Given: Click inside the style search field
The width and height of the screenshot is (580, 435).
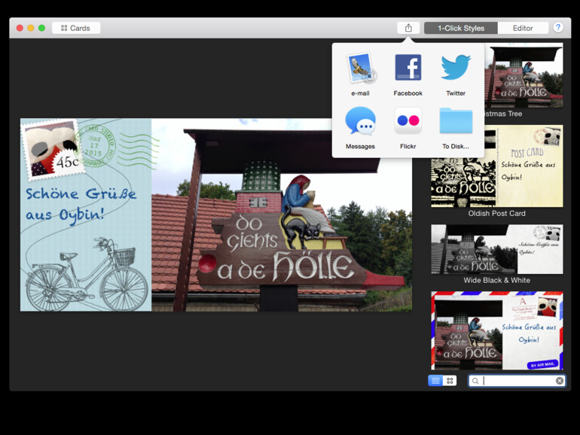Looking at the screenshot, I should 517,381.
